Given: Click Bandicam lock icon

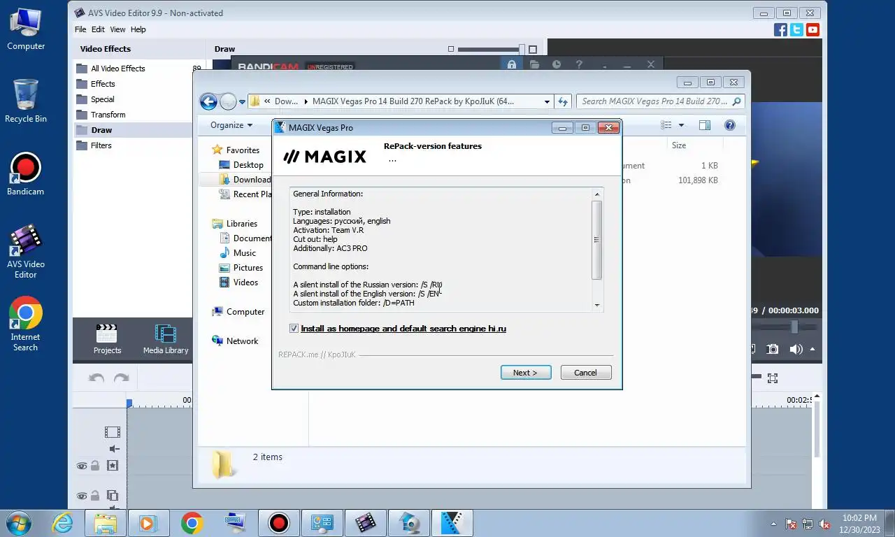Looking at the screenshot, I should pos(512,64).
